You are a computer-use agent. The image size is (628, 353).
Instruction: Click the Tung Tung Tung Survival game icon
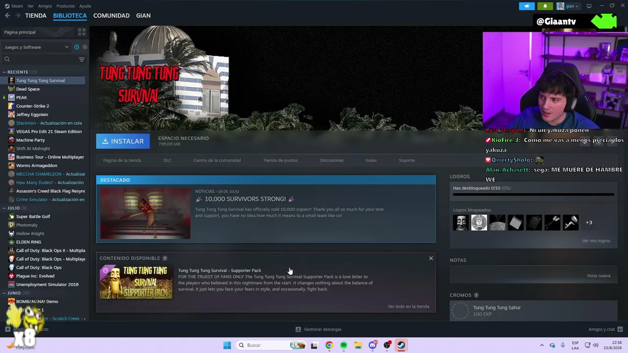coord(11,80)
